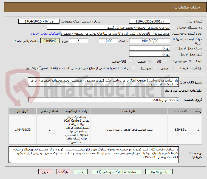The image size is (207, 179).
Task: Toggle اسناد خزانه اسلامی payment checkbox
Action: tap(133, 68)
